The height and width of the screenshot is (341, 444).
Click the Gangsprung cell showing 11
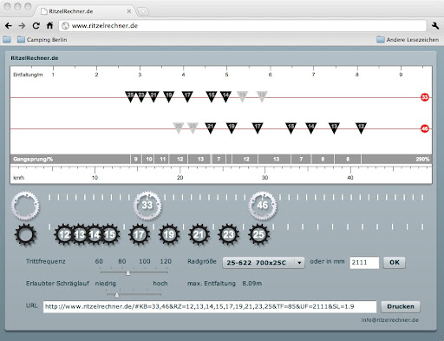(x=163, y=159)
